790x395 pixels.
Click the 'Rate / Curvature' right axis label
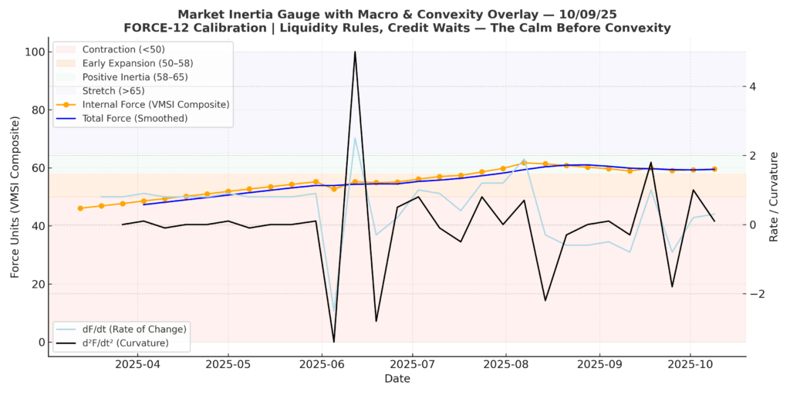pos(774,197)
